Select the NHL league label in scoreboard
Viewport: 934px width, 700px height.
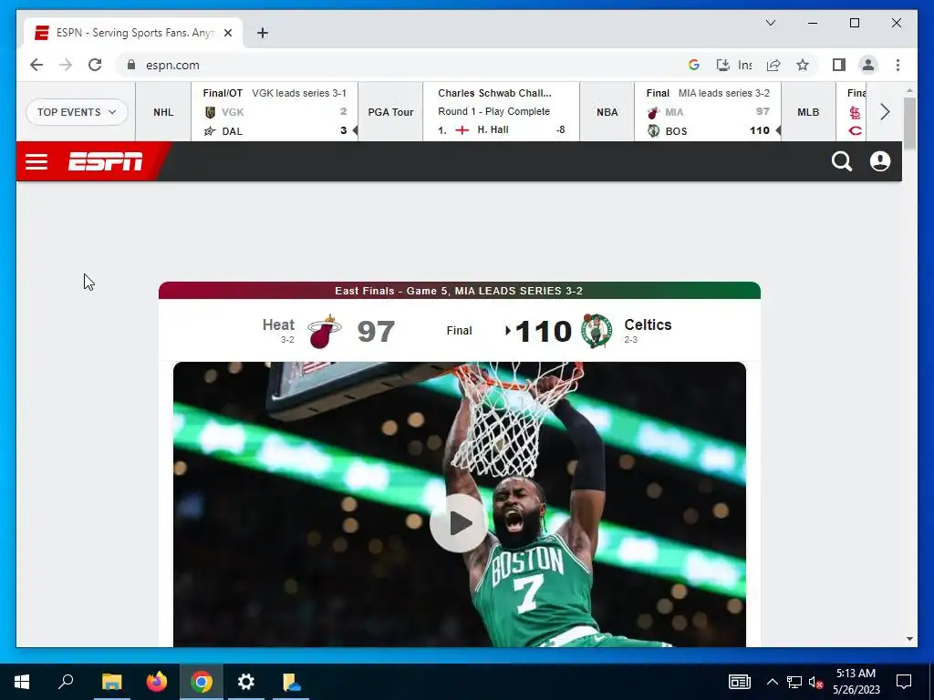point(163,112)
